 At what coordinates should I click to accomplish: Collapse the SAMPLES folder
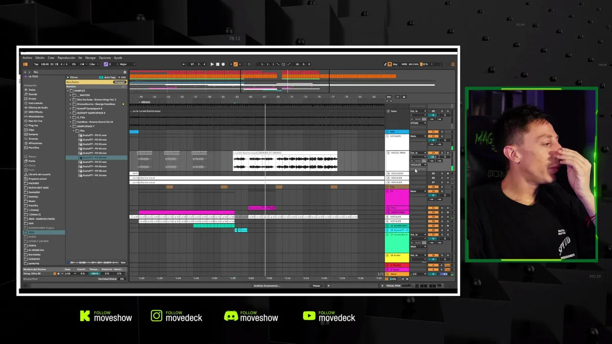[68, 91]
